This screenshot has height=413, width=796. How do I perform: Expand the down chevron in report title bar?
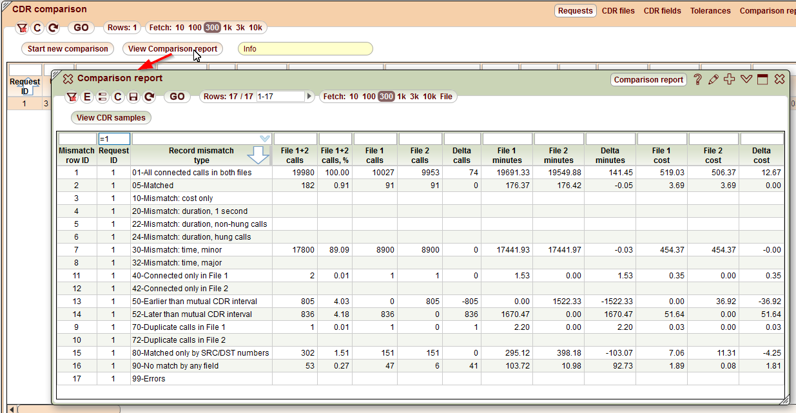[x=746, y=79]
